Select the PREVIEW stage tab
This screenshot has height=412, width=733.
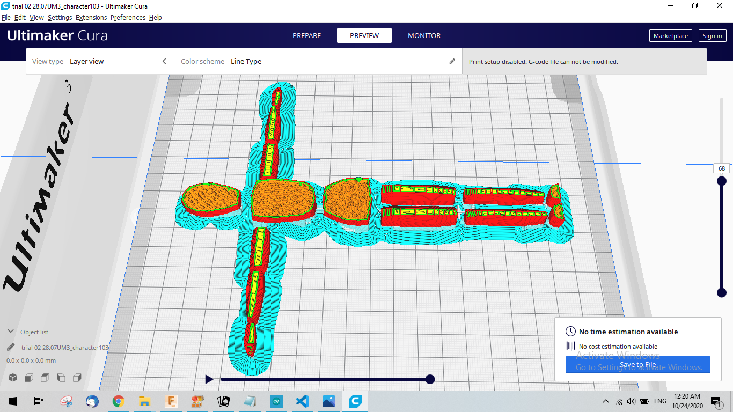tap(364, 35)
